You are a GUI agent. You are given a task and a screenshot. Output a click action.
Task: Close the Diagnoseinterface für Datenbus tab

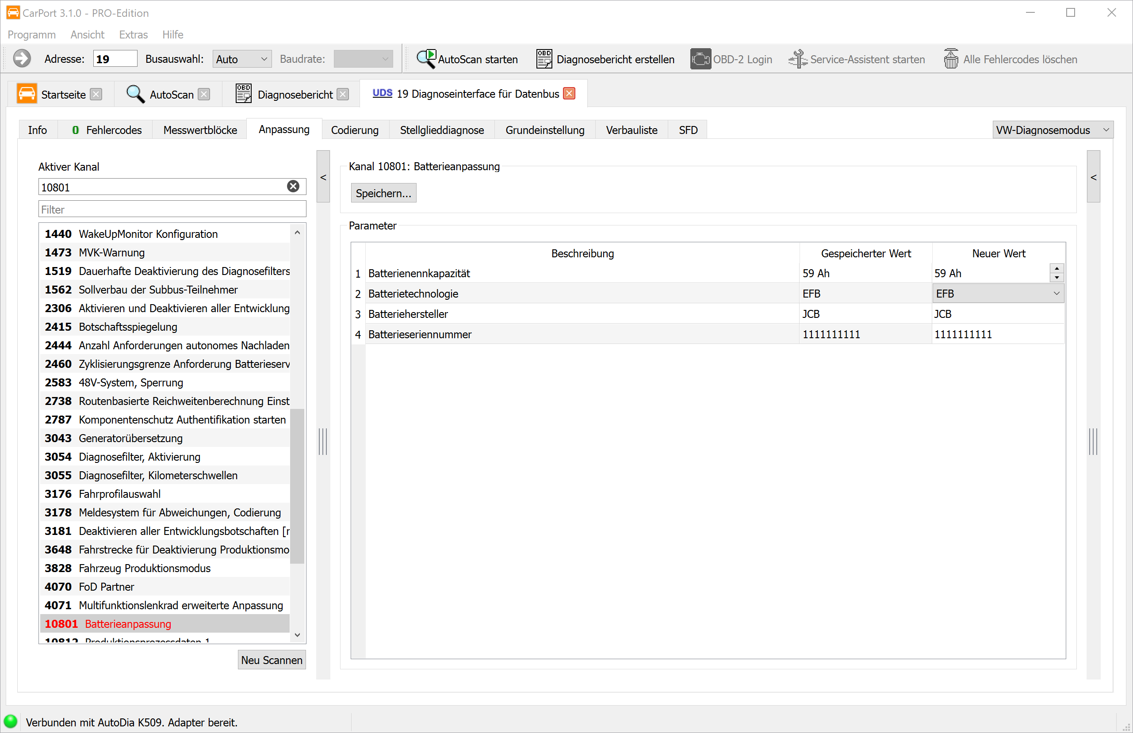569,94
